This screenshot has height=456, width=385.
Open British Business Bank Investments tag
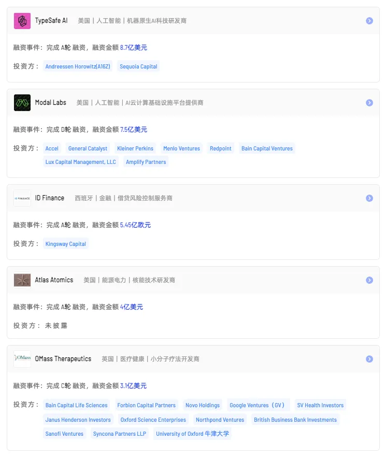[x=295, y=420]
